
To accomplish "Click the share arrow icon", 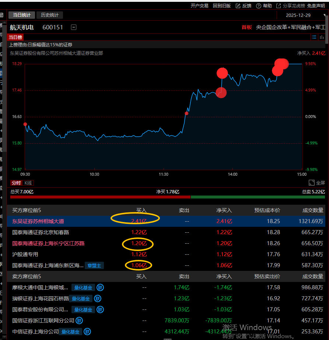I will [279, 6].
